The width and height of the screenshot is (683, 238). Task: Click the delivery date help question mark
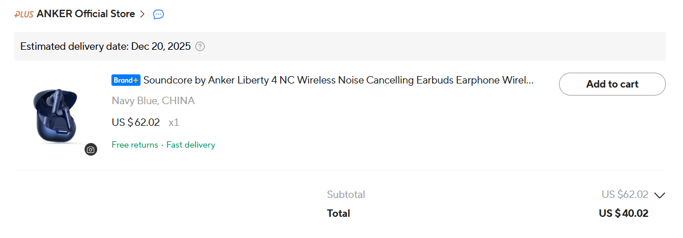tap(200, 46)
